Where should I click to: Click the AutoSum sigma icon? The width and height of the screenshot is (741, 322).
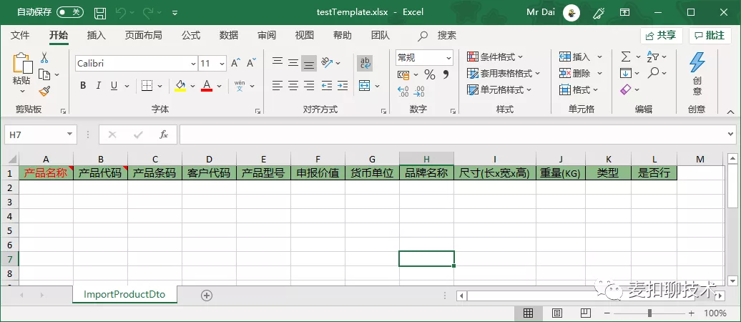(626, 57)
